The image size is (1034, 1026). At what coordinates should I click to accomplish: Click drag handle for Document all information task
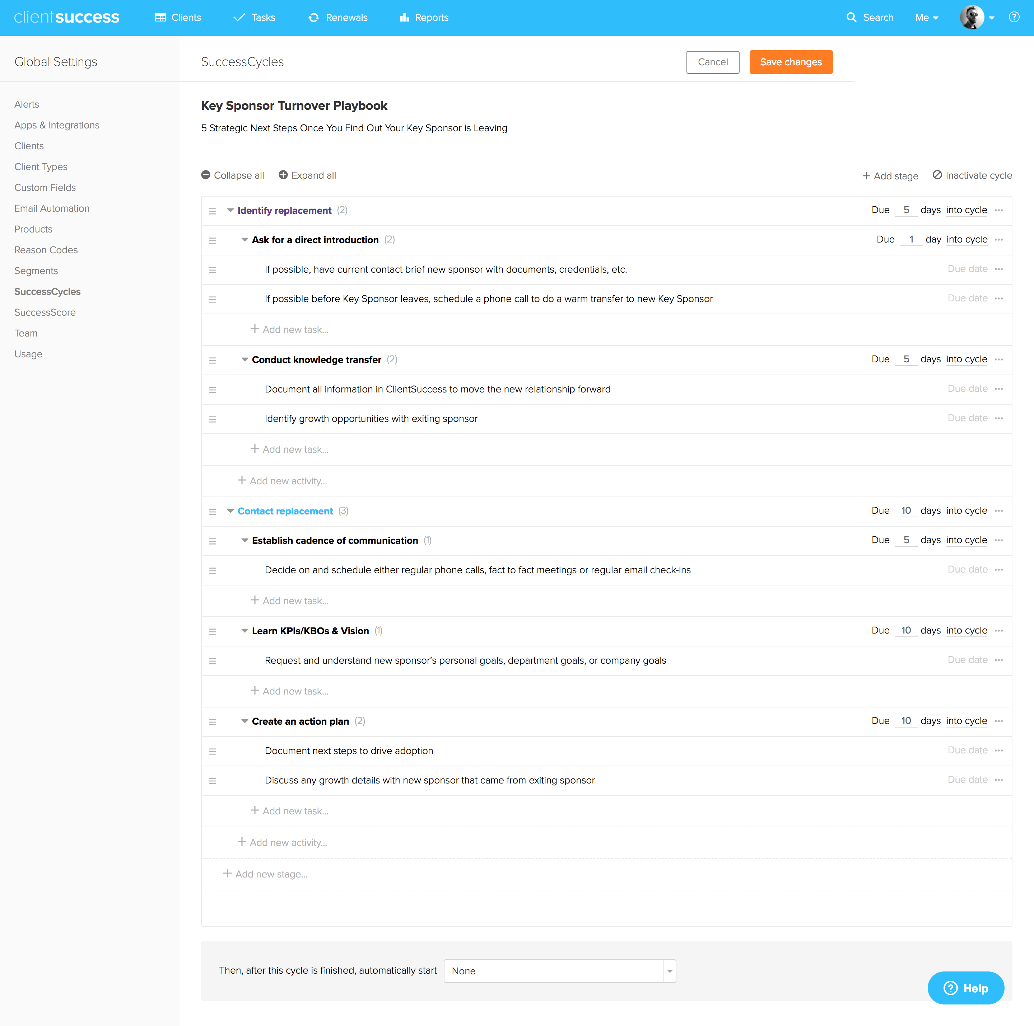pos(213,389)
